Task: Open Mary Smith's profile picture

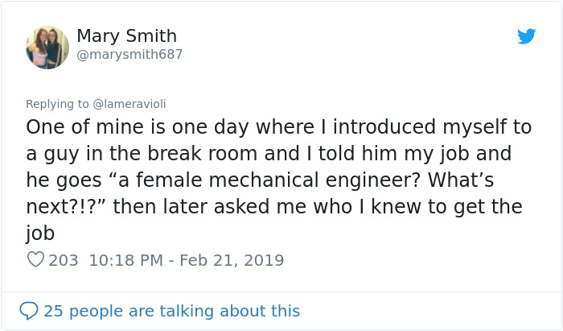Action: point(47,47)
